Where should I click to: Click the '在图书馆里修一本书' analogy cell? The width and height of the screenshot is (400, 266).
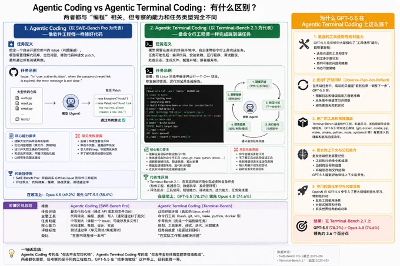pos(88,235)
